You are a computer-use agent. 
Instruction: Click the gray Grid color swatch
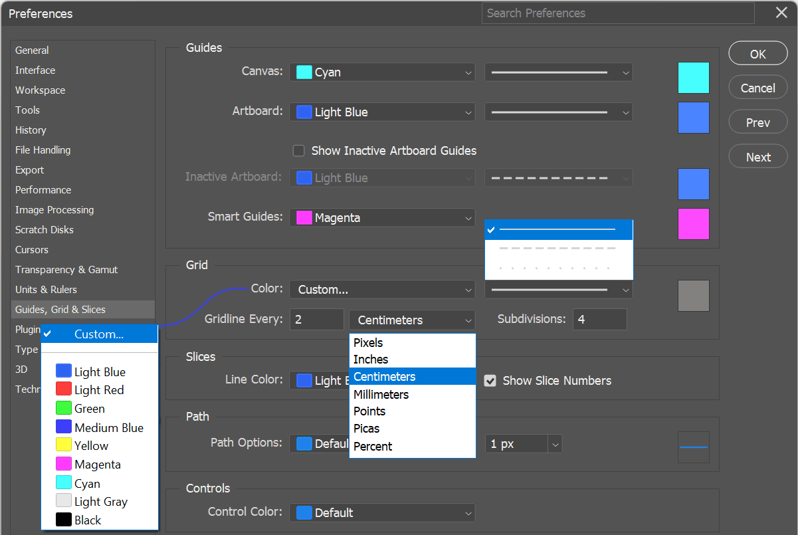pyautogui.click(x=693, y=296)
